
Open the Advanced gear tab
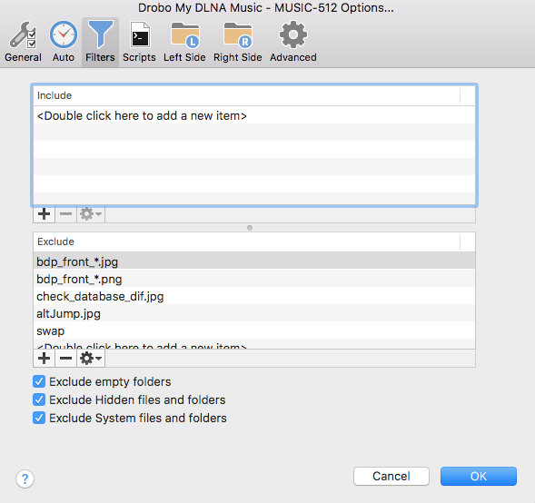293,42
